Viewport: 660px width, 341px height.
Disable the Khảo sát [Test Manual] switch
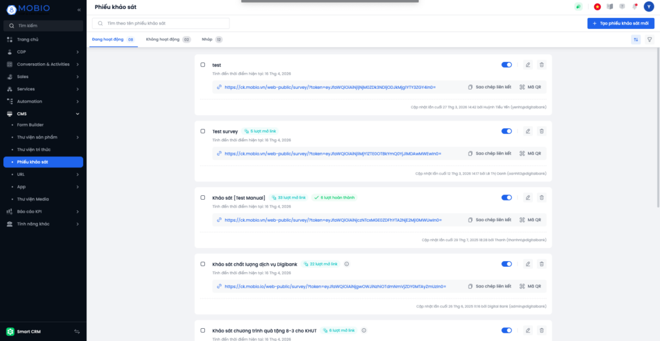pyautogui.click(x=507, y=197)
